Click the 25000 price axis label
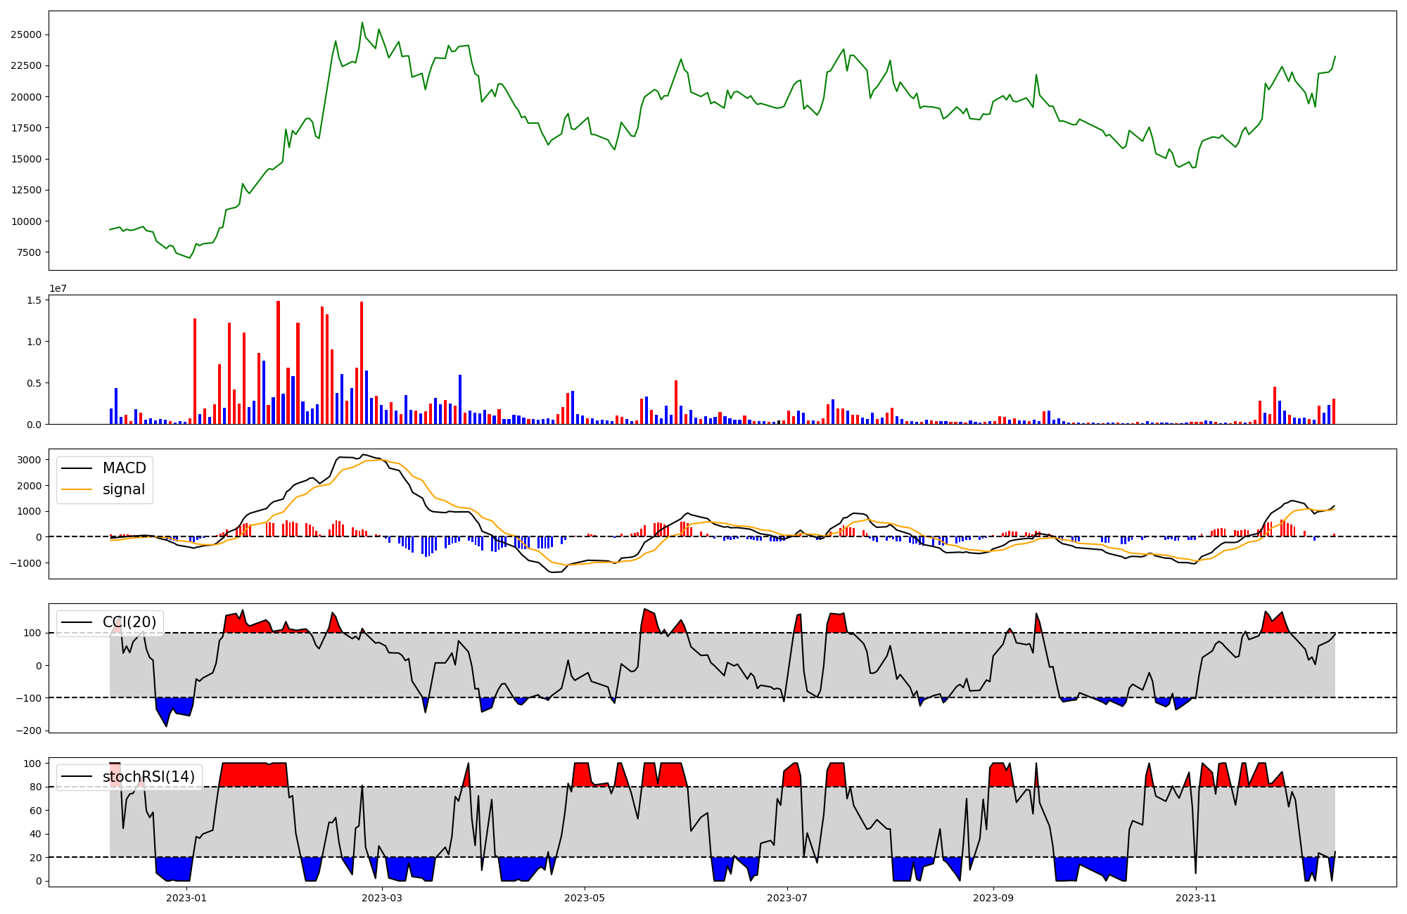This screenshot has height=914, width=1407. click(26, 35)
